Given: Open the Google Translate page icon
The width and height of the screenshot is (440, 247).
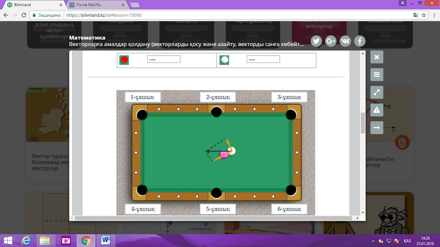Looking at the screenshot, I should (416, 15).
